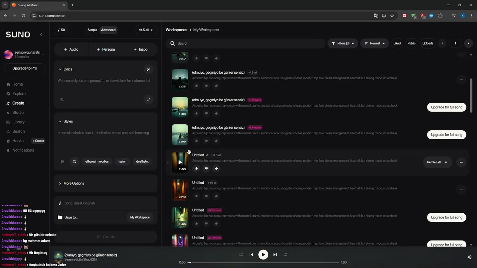477x268 pixels.
Task: Open the credits counter showing 50
Action: click(x=61, y=30)
